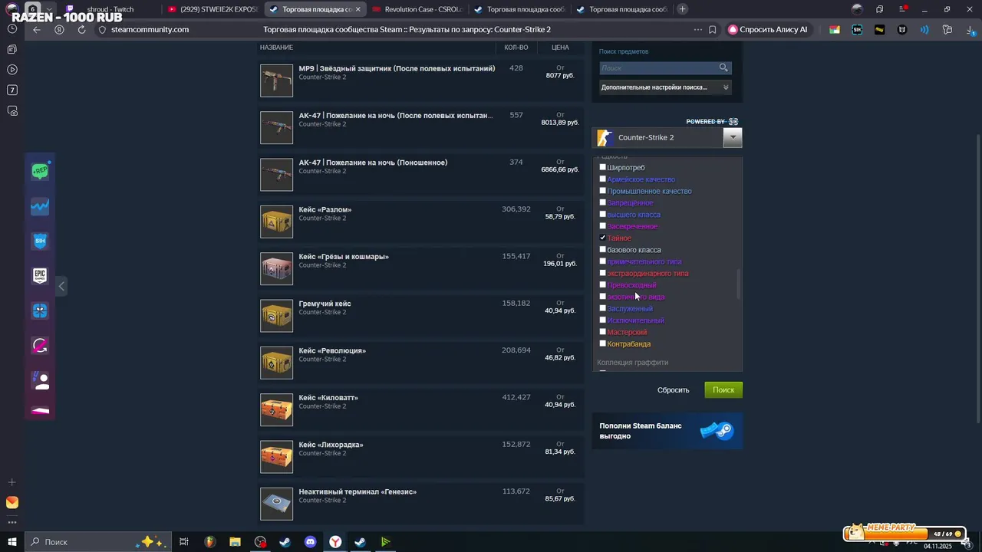Add sidebar app with plus icon
The image size is (982, 552).
[x=12, y=482]
